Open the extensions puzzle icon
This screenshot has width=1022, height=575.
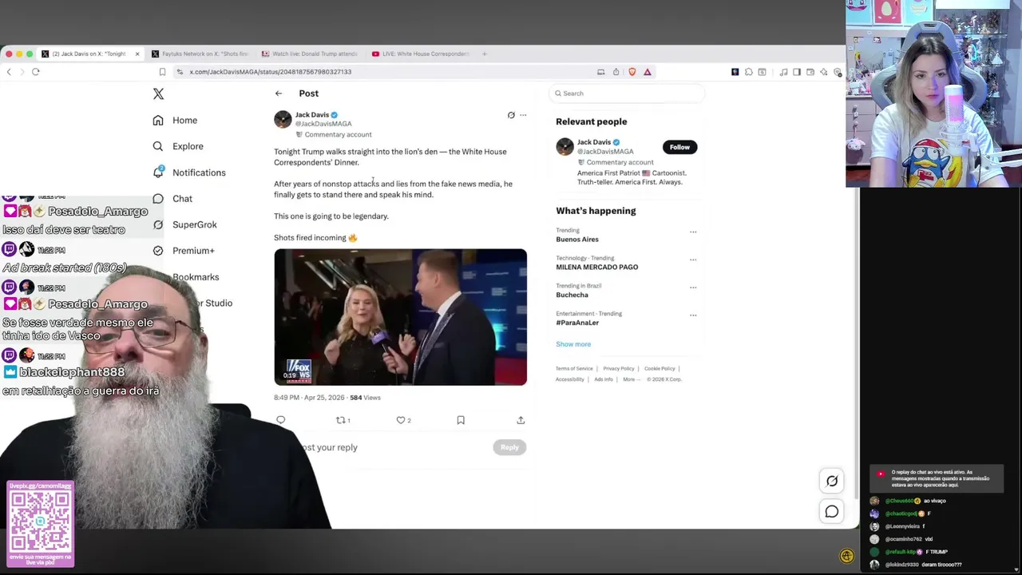point(749,72)
